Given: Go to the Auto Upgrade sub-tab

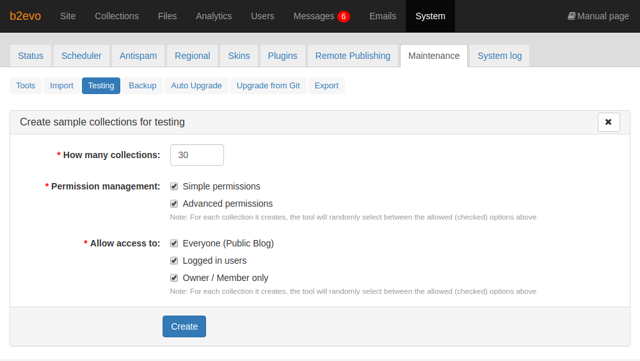Looking at the screenshot, I should [196, 86].
